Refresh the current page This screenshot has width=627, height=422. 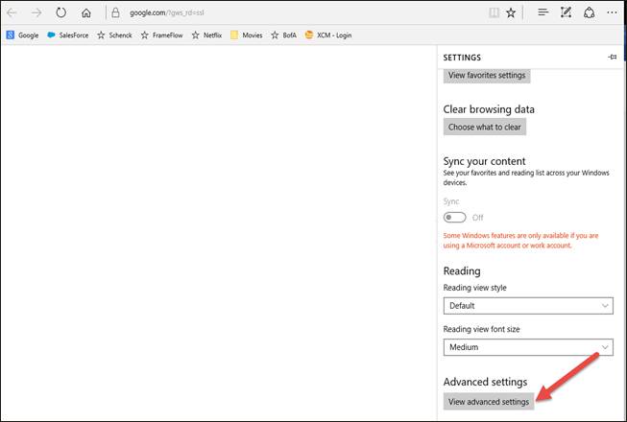pos(61,12)
